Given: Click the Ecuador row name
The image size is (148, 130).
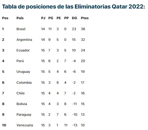Looking at the screenshot, I should click(x=23, y=50).
